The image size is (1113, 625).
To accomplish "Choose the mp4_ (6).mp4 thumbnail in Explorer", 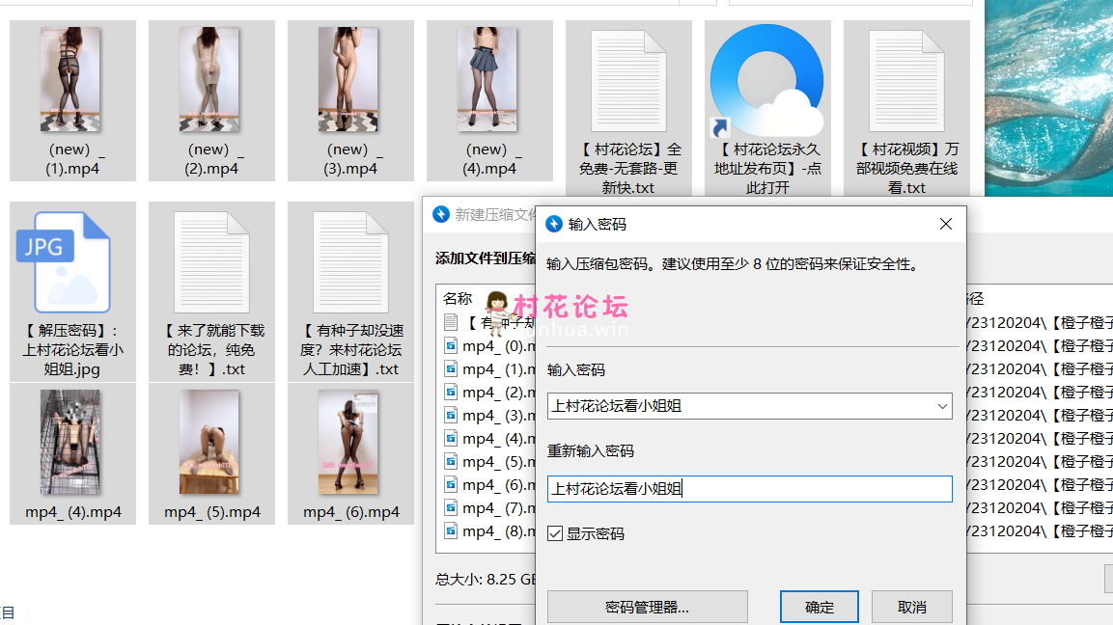I will click(348, 442).
